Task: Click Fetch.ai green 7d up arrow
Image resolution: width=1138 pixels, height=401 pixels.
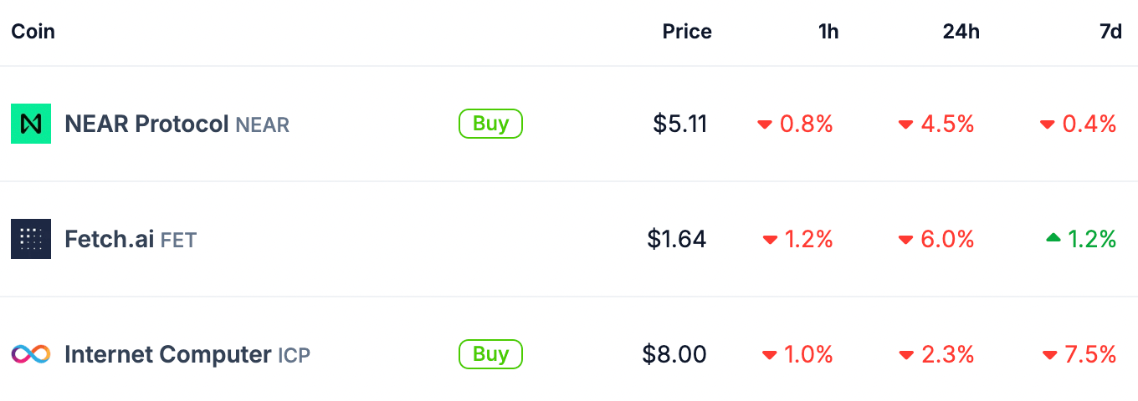Action: [x=1053, y=239]
